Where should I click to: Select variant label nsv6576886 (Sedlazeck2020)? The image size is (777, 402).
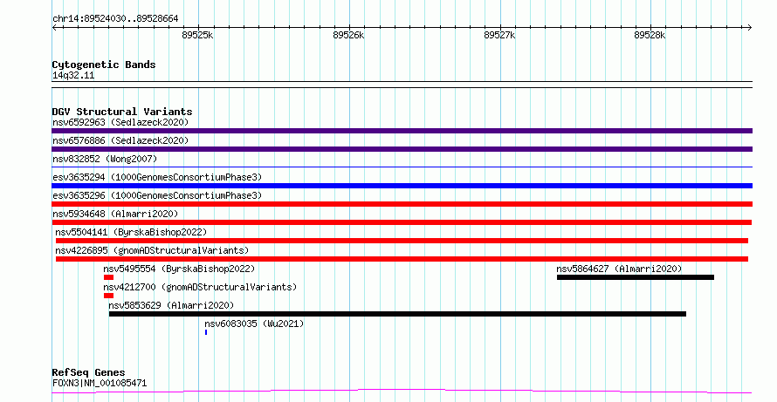pyautogui.click(x=120, y=140)
